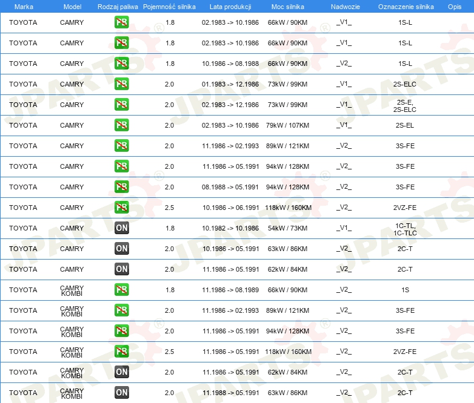Select date range 11.1986 -> 08.1989
The height and width of the screenshot is (403, 474).
[x=231, y=290]
